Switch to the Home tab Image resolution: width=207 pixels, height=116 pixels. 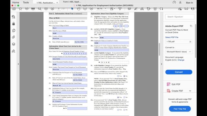pos(16,3)
